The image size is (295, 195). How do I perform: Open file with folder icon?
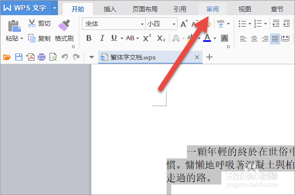click(7, 57)
